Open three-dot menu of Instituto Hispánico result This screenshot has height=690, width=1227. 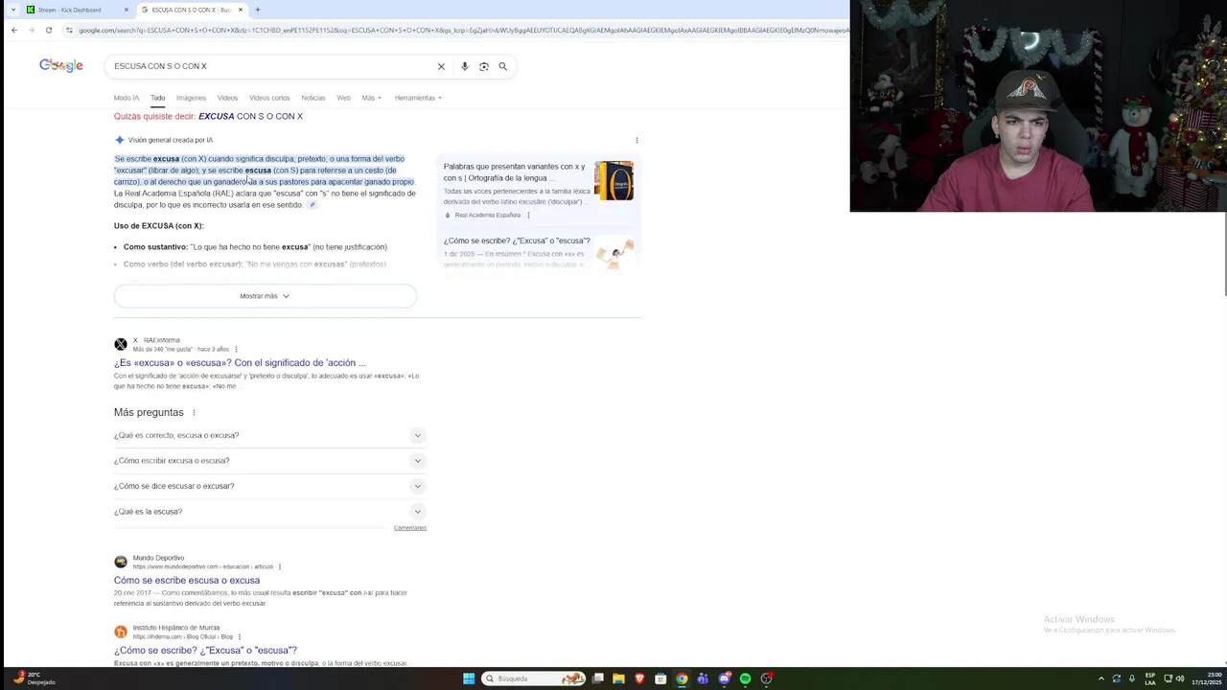coord(240,636)
